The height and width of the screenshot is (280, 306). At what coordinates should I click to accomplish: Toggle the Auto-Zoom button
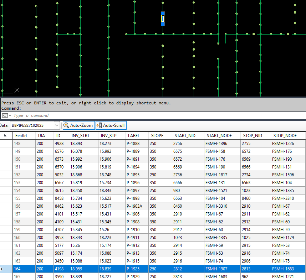79,125
